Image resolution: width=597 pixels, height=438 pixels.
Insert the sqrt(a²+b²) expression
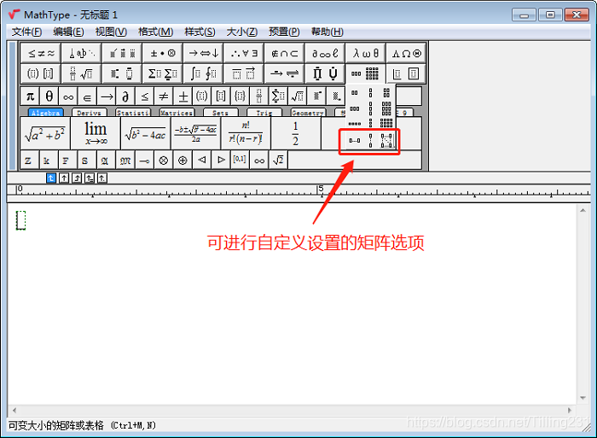(x=45, y=133)
